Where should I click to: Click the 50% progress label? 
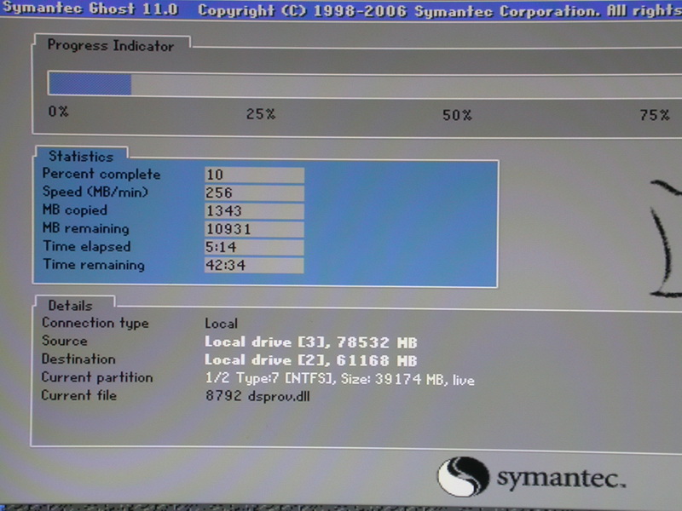457,115
